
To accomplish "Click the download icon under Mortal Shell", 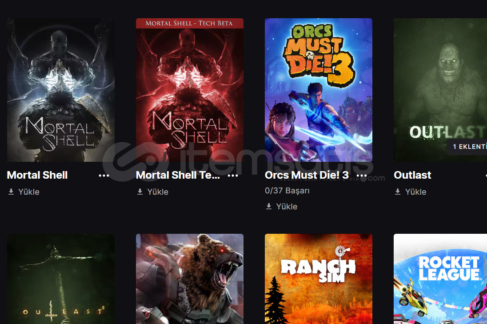I will 11,192.
